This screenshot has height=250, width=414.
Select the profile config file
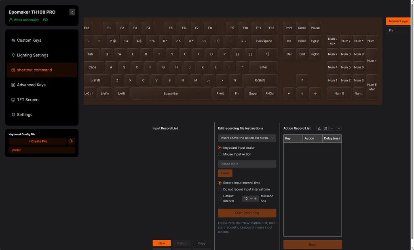pos(42,150)
